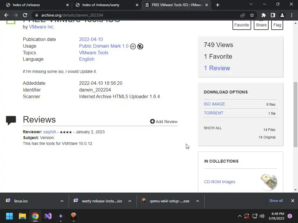Open a new browser tab
The height and width of the screenshot is (223, 298).
click(x=218, y=5)
